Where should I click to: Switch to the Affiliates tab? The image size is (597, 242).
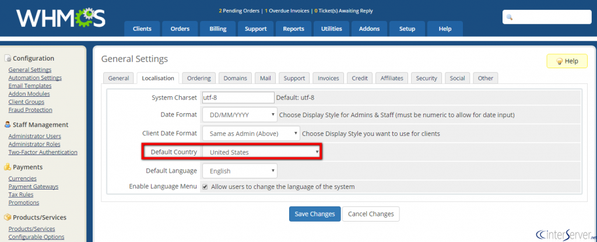coord(392,78)
